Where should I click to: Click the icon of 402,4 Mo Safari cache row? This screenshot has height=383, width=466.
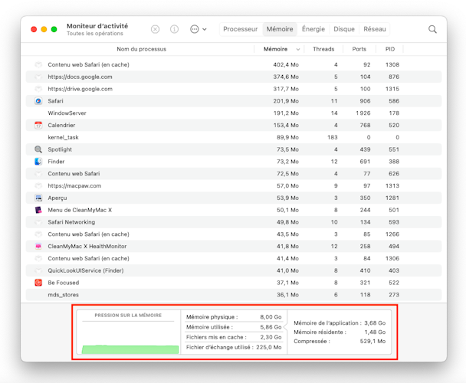point(38,65)
